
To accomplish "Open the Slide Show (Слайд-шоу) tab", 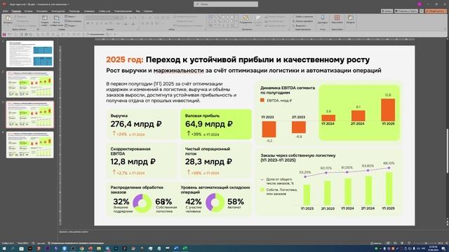I will (105, 11).
